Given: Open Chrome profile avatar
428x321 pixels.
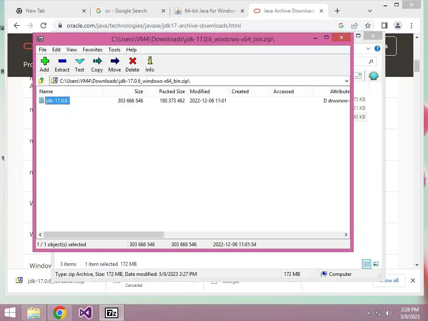Looking at the screenshot, I should tap(398, 25).
